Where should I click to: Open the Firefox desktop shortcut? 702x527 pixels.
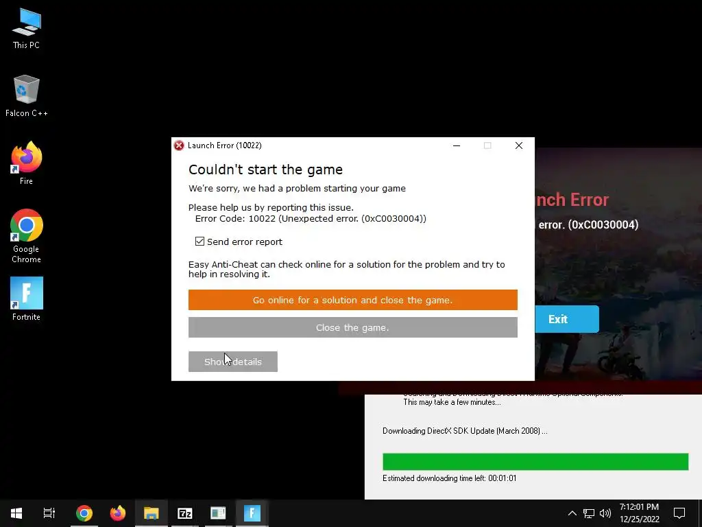(27, 163)
